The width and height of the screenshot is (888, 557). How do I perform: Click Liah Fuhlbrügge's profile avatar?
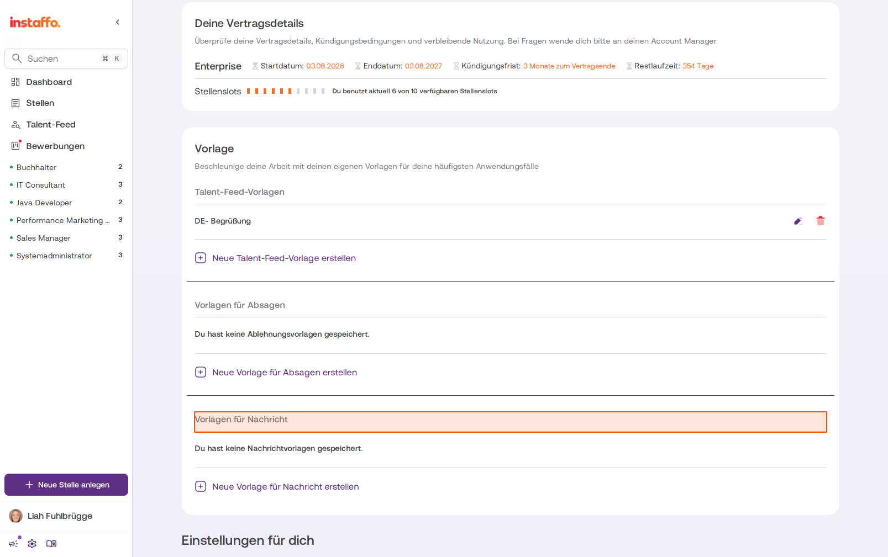(15, 516)
